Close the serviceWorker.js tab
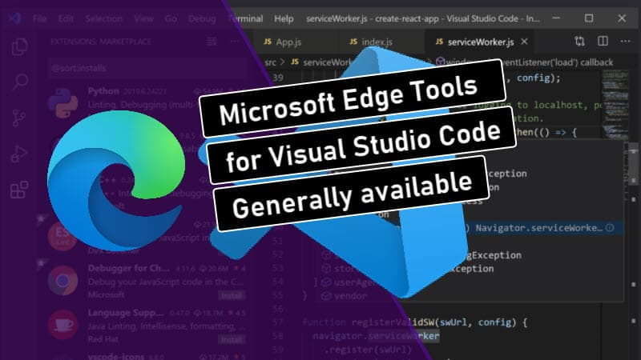 point(524,42)
